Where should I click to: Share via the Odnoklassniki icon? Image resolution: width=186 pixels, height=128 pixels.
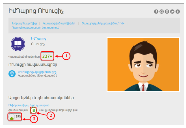pyautogui.click(x=167, y=12)
